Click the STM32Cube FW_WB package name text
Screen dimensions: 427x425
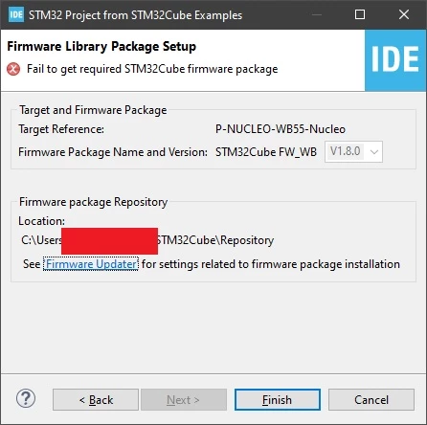266,152
